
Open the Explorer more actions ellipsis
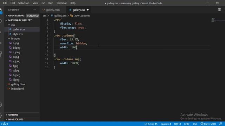[34, 10]
